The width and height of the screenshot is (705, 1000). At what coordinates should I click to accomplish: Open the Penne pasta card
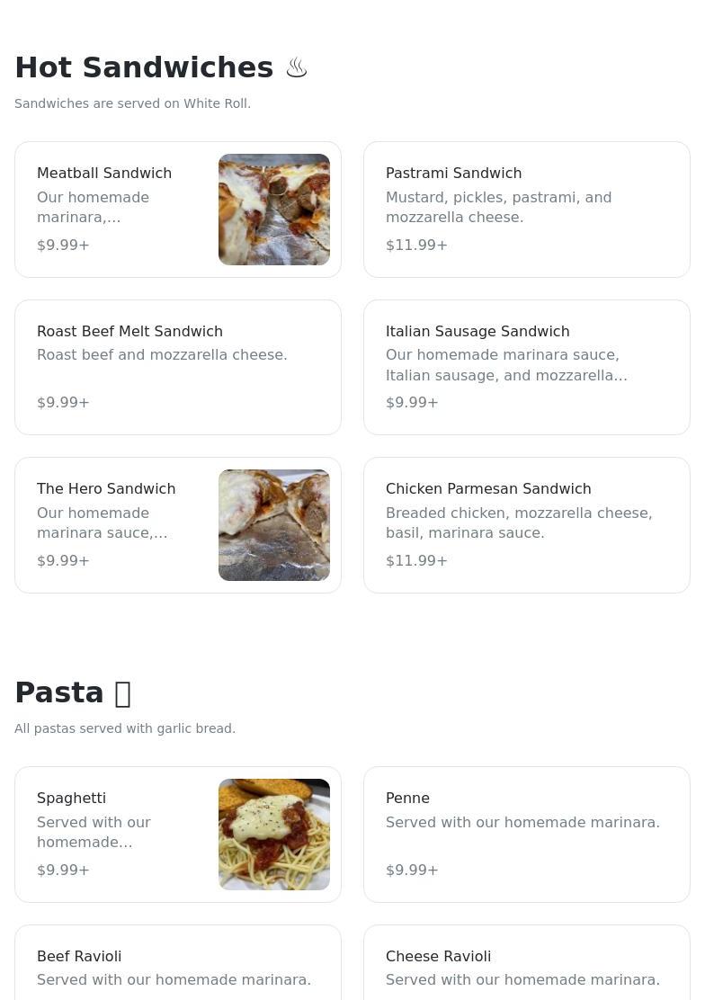point(526,835)
